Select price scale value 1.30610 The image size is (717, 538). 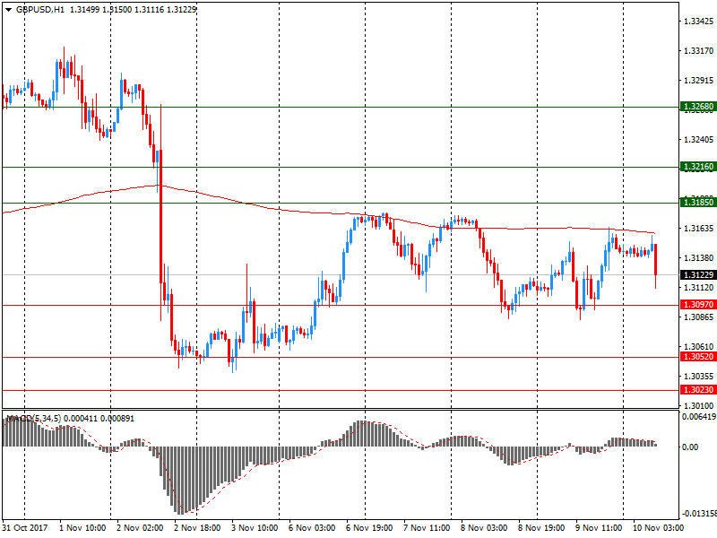pos(698,347)
